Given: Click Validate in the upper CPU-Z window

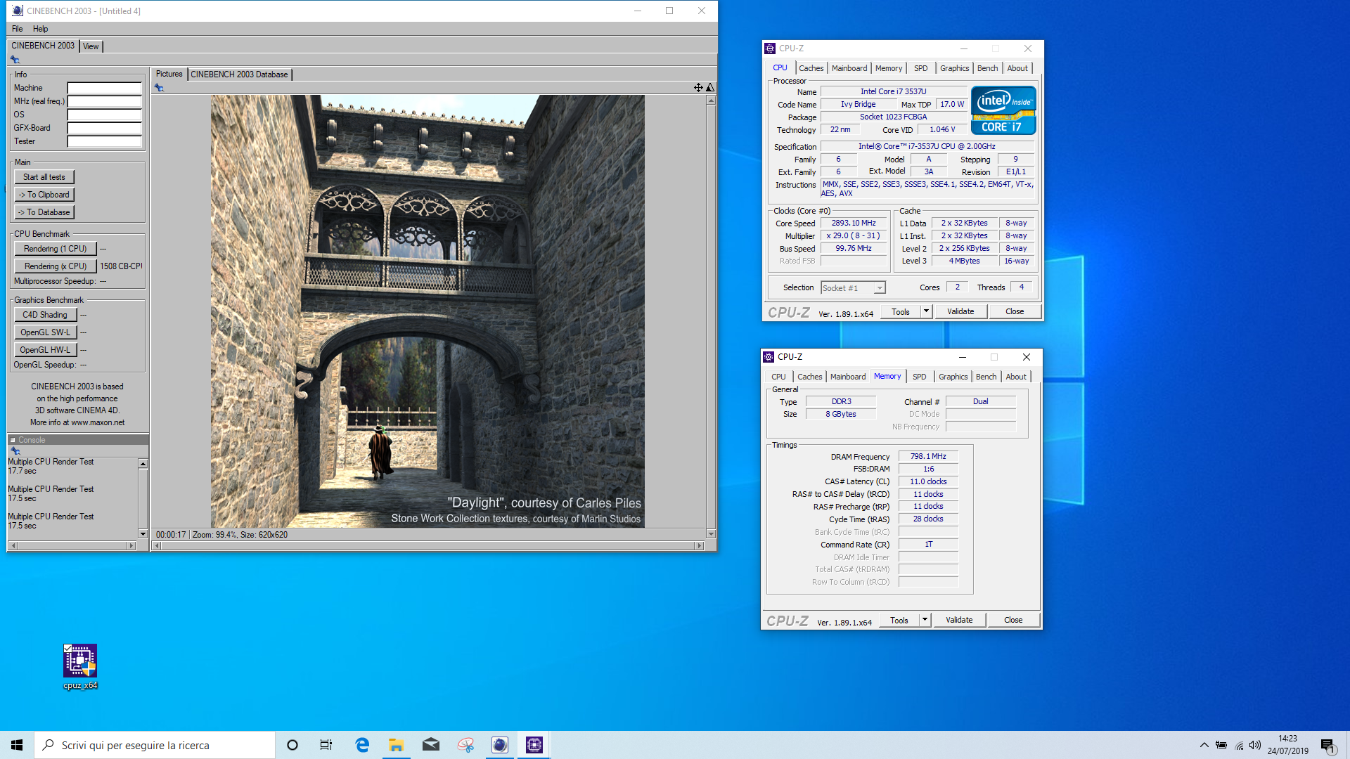Looking at the screenshot, I should (960, 311).
